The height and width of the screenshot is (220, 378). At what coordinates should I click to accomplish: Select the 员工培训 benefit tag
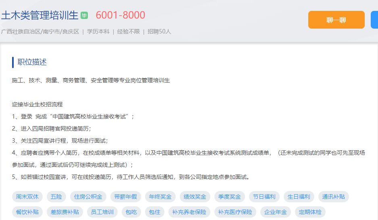click(x=102, y=212)
